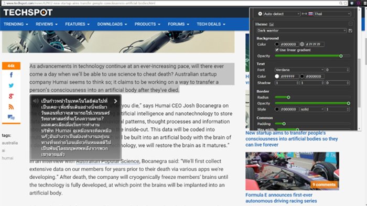This screenshot has width=367, height=206.
Task: Click the background Opacity slider
Action: click(312, 56)
